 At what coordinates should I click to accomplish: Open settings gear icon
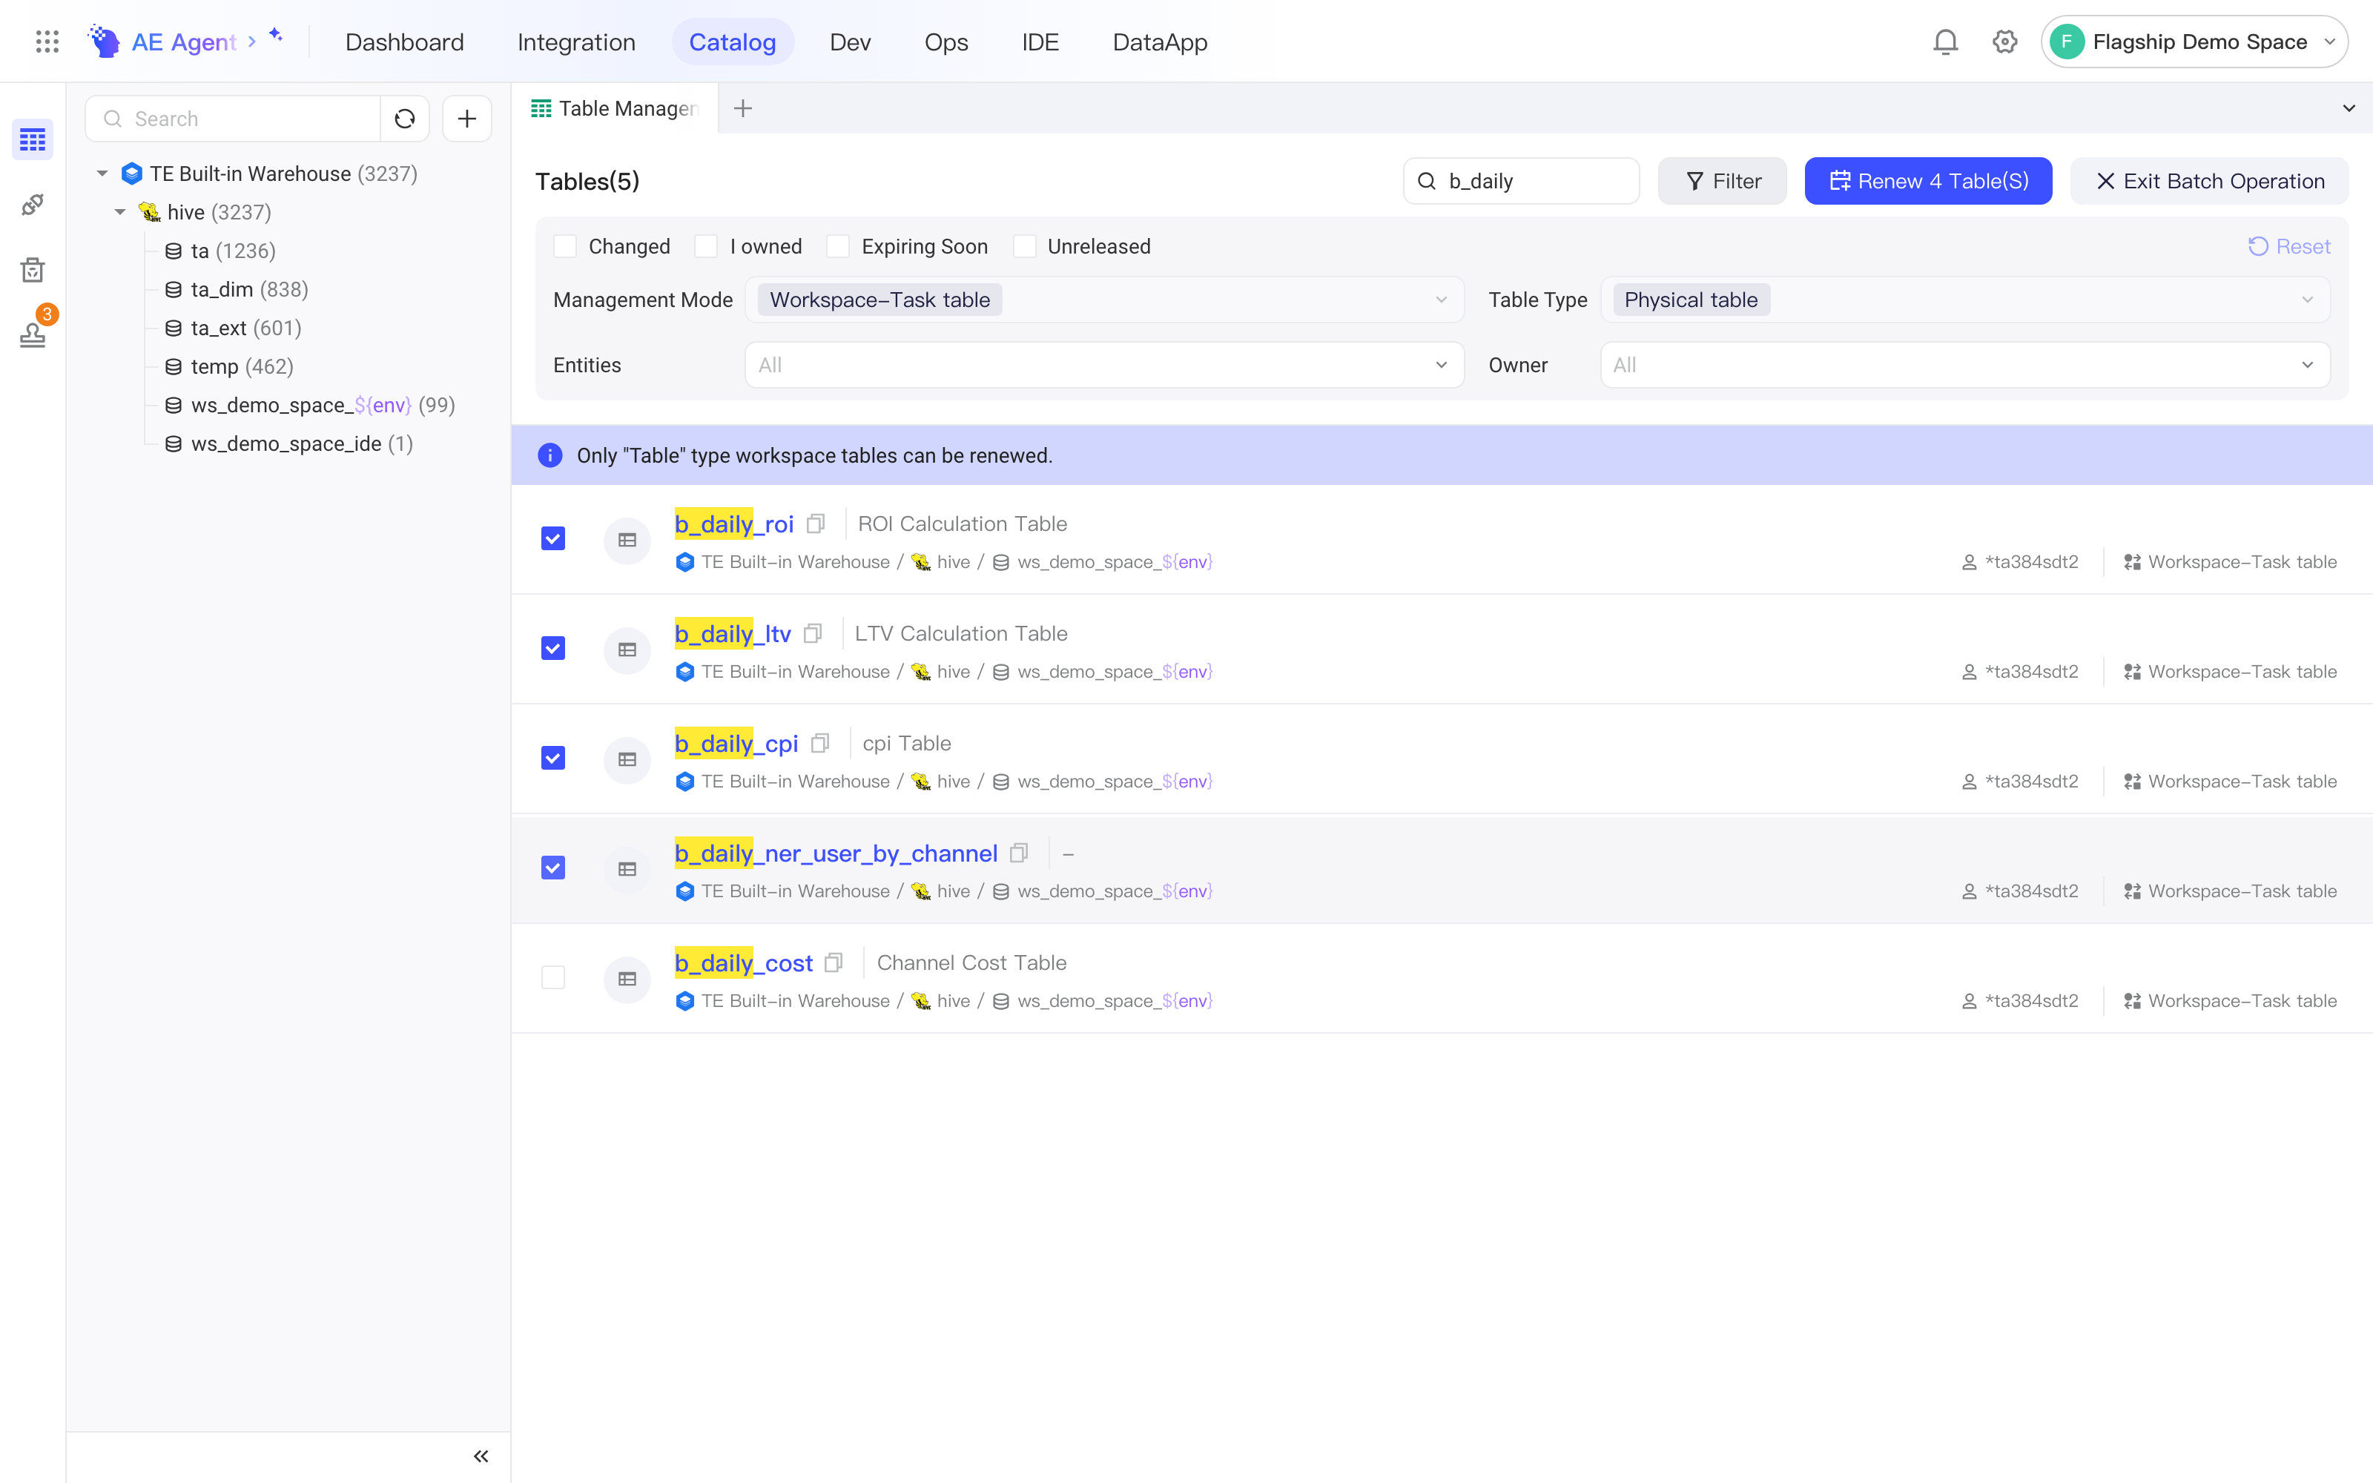[x=2004, y=42]
